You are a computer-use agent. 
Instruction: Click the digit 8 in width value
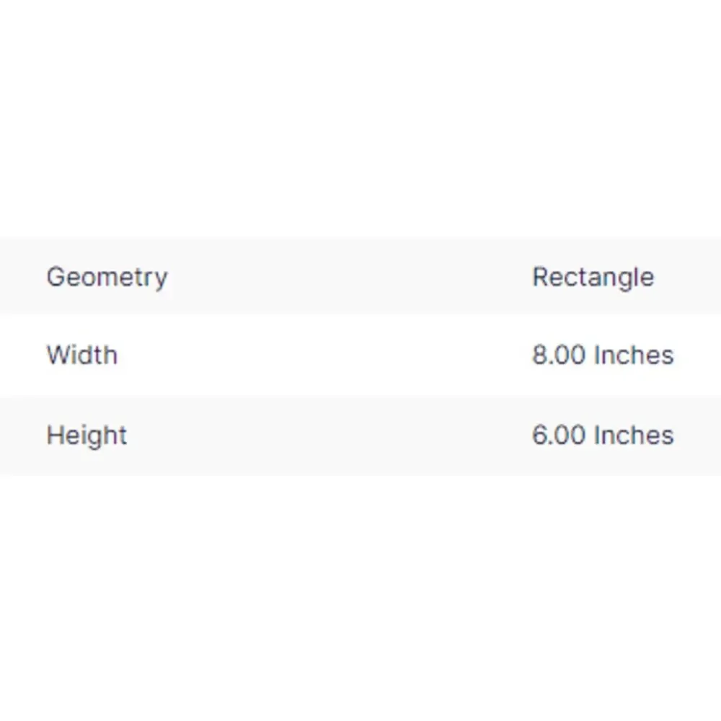539,355
